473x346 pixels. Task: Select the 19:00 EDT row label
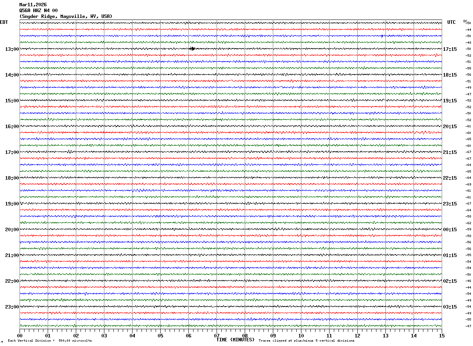(12, 204)
